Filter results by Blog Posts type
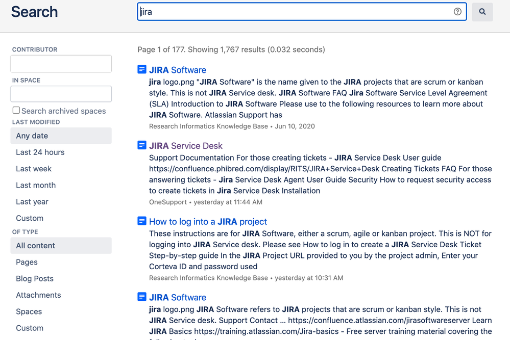Image resolution: width=510 pixels, height=340 pixels. pos(34,278)
